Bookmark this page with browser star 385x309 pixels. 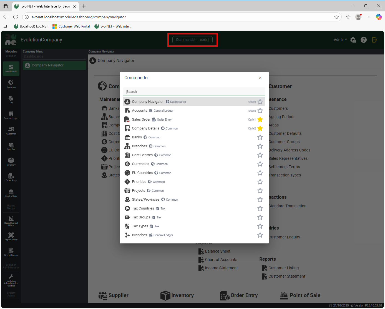336,17
